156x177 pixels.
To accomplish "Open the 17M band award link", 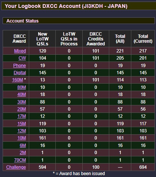I will [x=22, y=116].
